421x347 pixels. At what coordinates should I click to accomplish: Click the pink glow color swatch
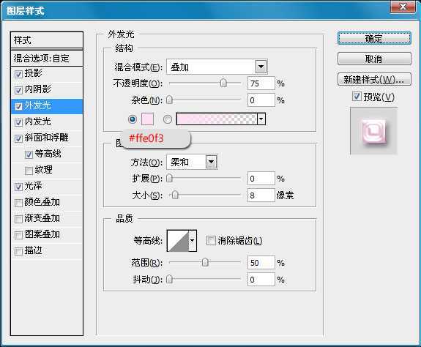point(147,119)
